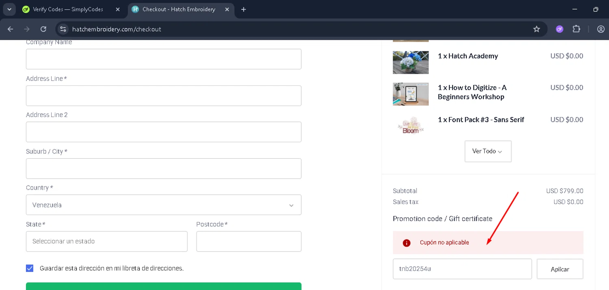Click the Company Name input field

click(164, 59)
